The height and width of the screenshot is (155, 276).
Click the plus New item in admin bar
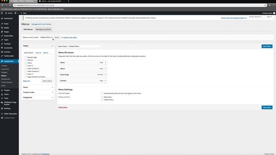point(23,13)
